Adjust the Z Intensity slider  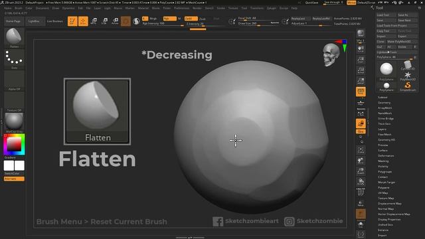[x=205, y=24]
